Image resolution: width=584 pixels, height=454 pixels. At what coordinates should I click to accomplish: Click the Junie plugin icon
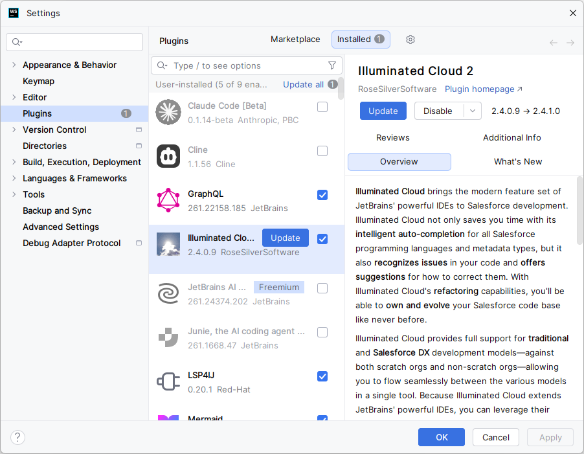point(168,337)
